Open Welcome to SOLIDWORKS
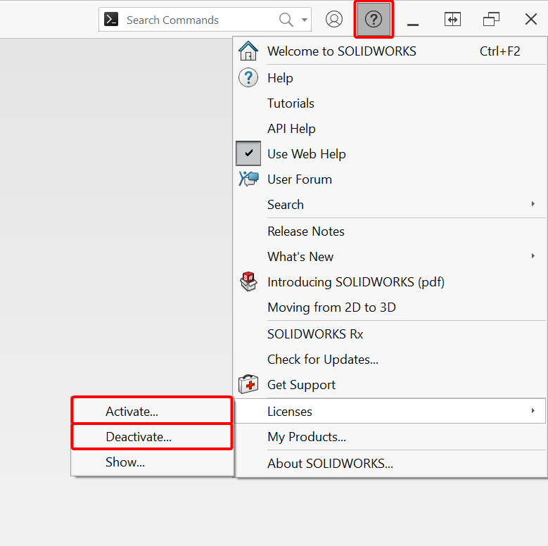The image size is (548, 546). pyautogui.click(x=390, y=51)
